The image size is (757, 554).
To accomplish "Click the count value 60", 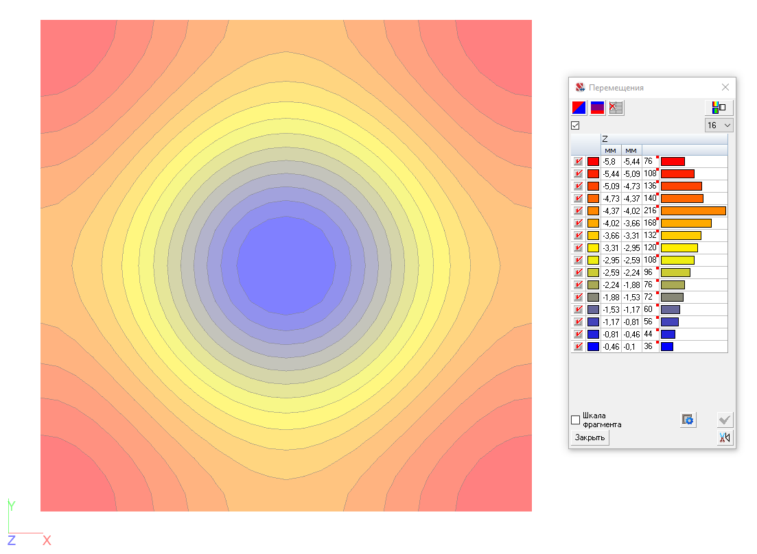I will (x=648, y=309).
